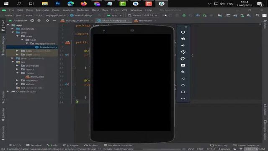Collapse the res folder arrow
Image resolution: width=268 pixels, height=151 pixels.
[x=13, y=62]
